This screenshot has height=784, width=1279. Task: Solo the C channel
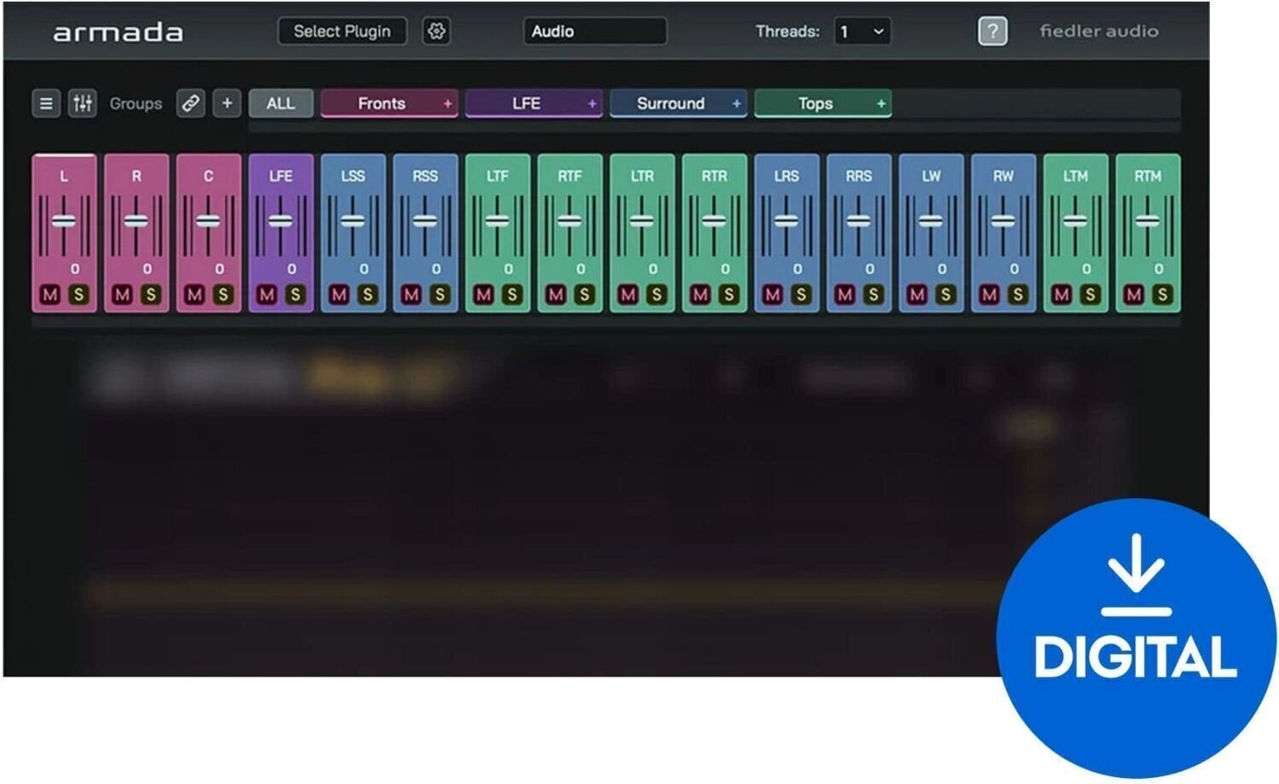point(223,294)
